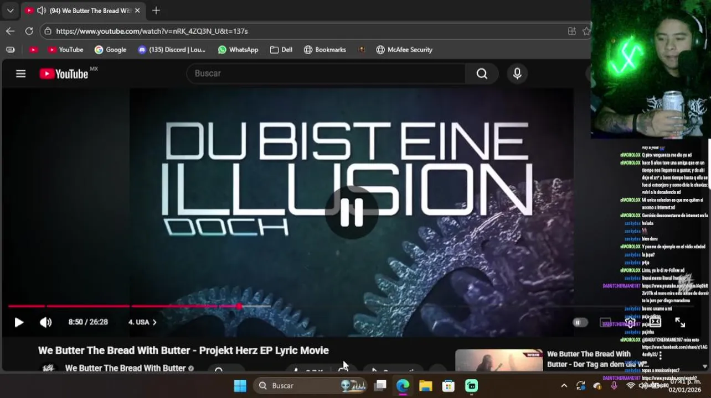
Task: Open the video player settings gear
Action: (x=630, y=323)
